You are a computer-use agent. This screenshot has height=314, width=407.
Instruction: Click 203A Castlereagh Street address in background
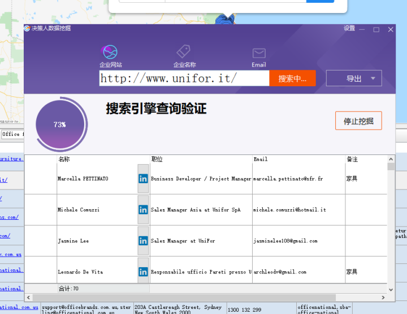180,308
